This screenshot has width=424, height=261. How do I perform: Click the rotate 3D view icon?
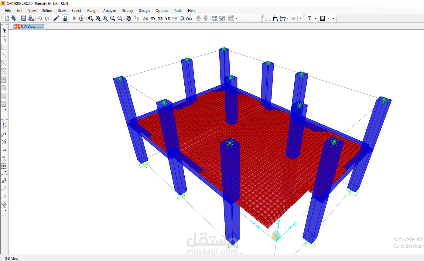point(182,18)
